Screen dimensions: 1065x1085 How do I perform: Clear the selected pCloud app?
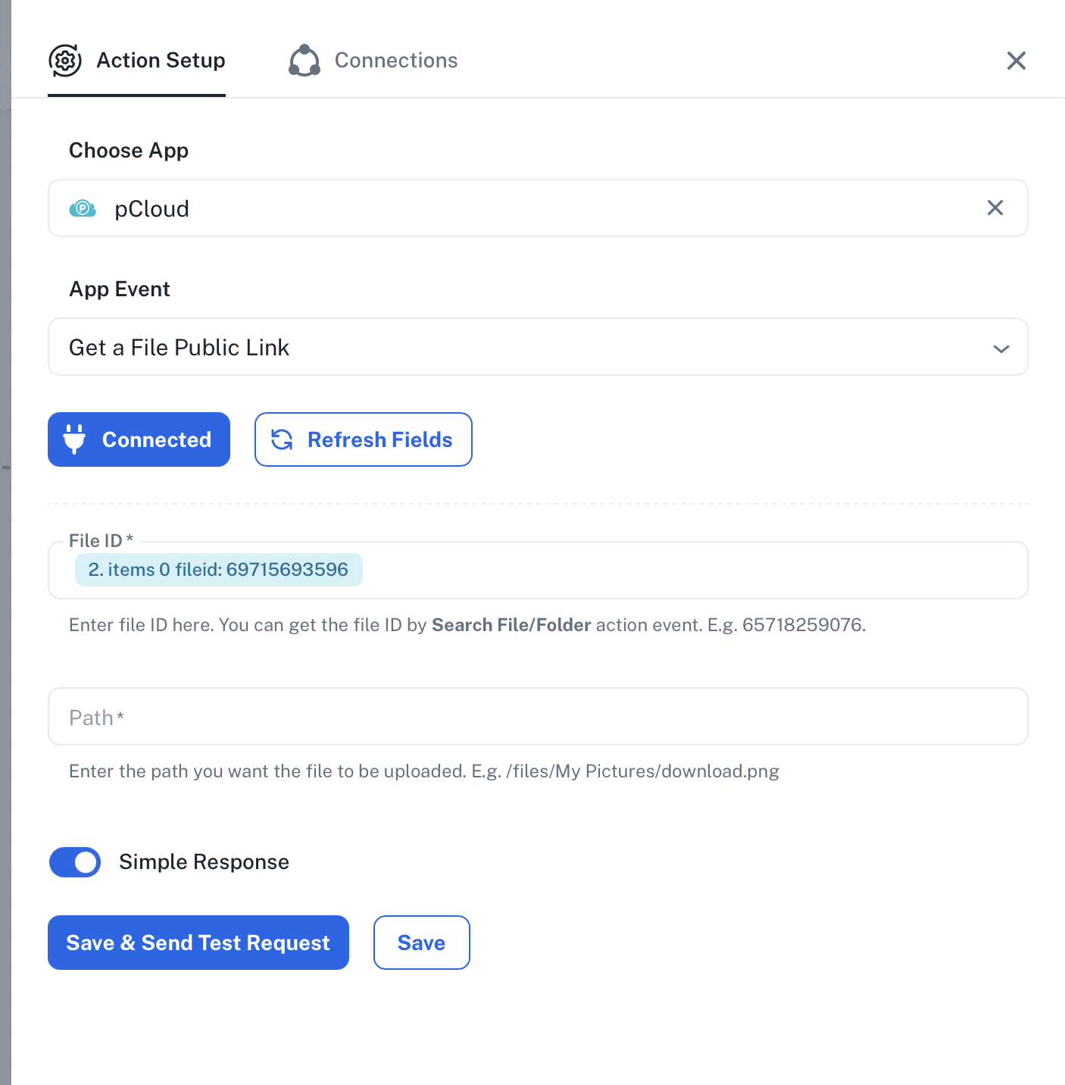point(995,208)
